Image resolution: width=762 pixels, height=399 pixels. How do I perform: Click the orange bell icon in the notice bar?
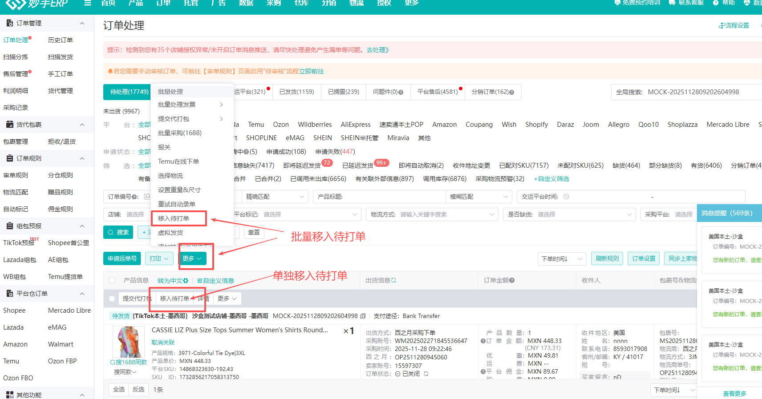(x=110, y=71)
